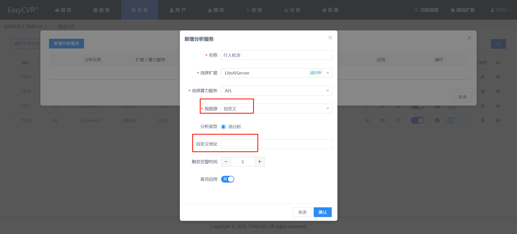Image resolution: width=517 pixels, height=234 pixels.
Task: Click the AI icon in row 7937
Action: tap(498, 106)
